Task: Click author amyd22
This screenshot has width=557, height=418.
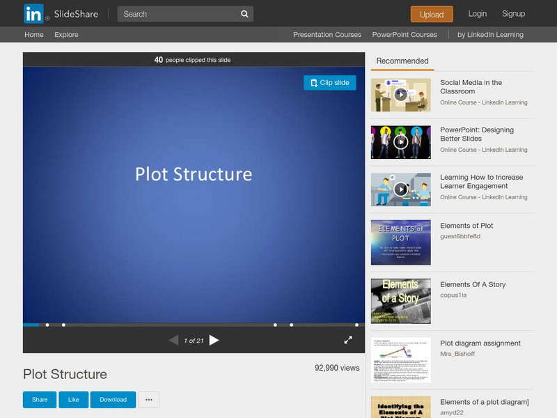Action: [452, 412]
